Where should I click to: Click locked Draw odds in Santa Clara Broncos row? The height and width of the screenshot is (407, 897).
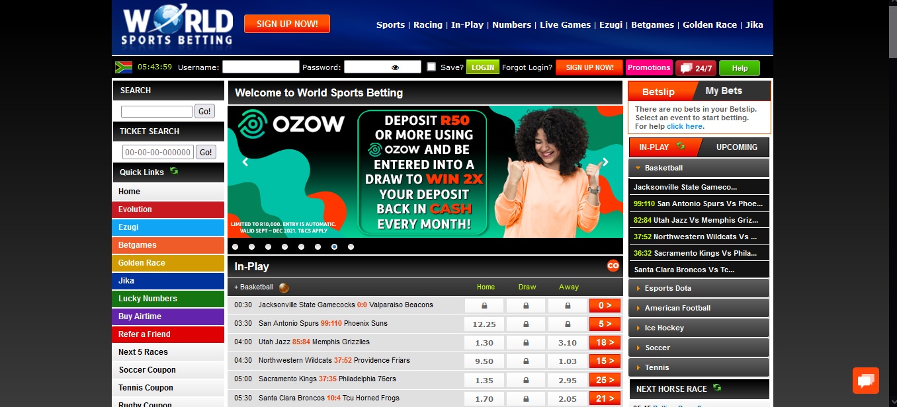pos(526,398)
